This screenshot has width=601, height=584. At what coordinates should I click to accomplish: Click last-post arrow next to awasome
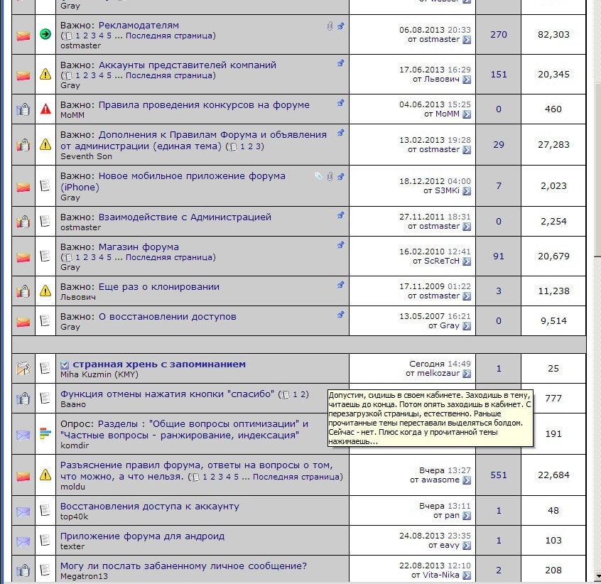coord(467,480)
